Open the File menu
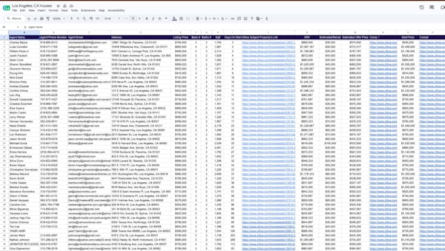This screenshot has width=445, height=251. click(14, 10)
